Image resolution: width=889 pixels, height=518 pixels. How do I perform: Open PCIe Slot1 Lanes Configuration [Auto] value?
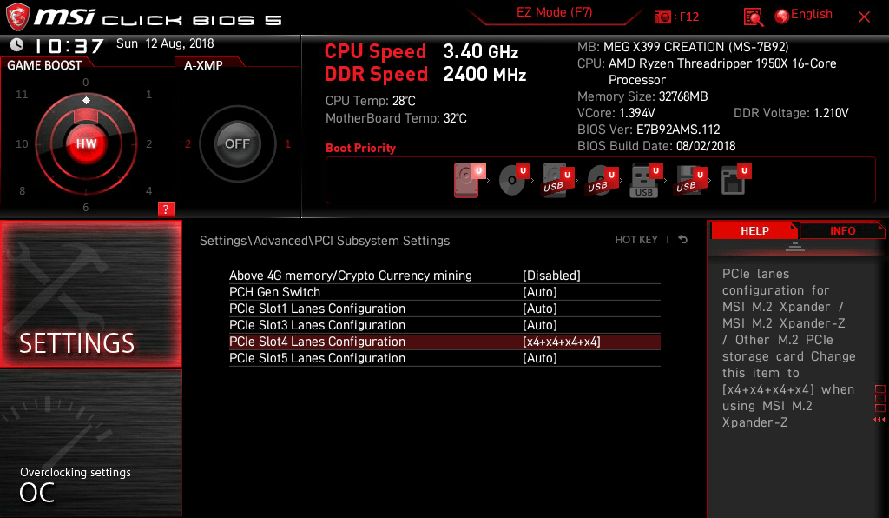pos(540,309)
